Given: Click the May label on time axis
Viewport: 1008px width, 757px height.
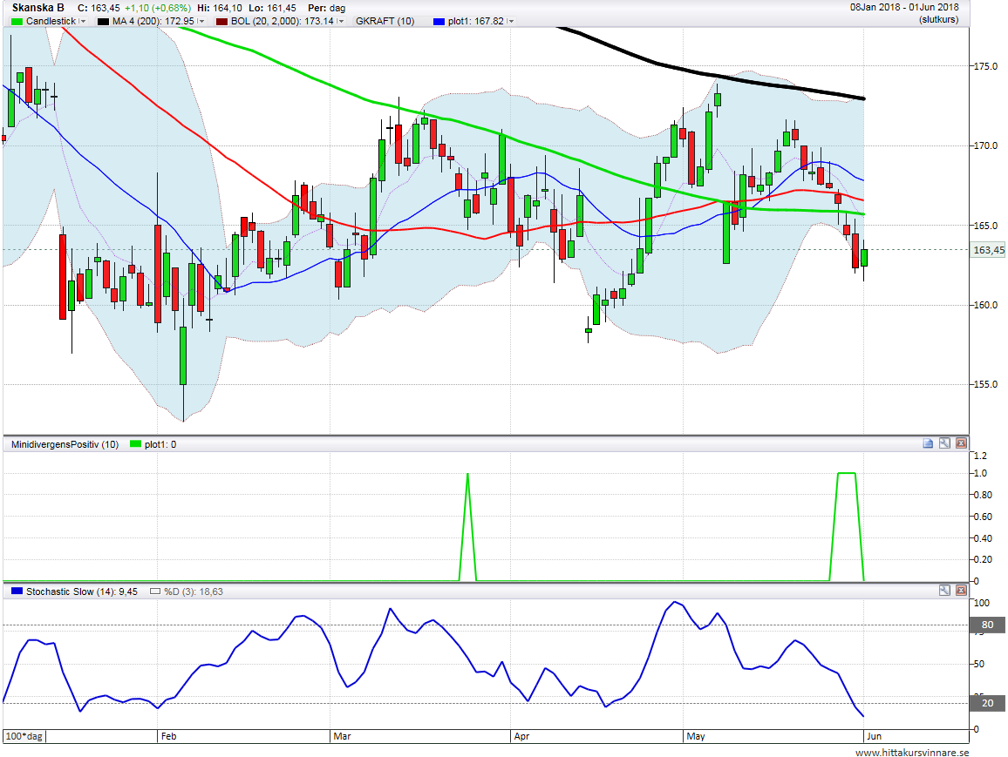Looking at the screenshot, I should pos(696,736).
